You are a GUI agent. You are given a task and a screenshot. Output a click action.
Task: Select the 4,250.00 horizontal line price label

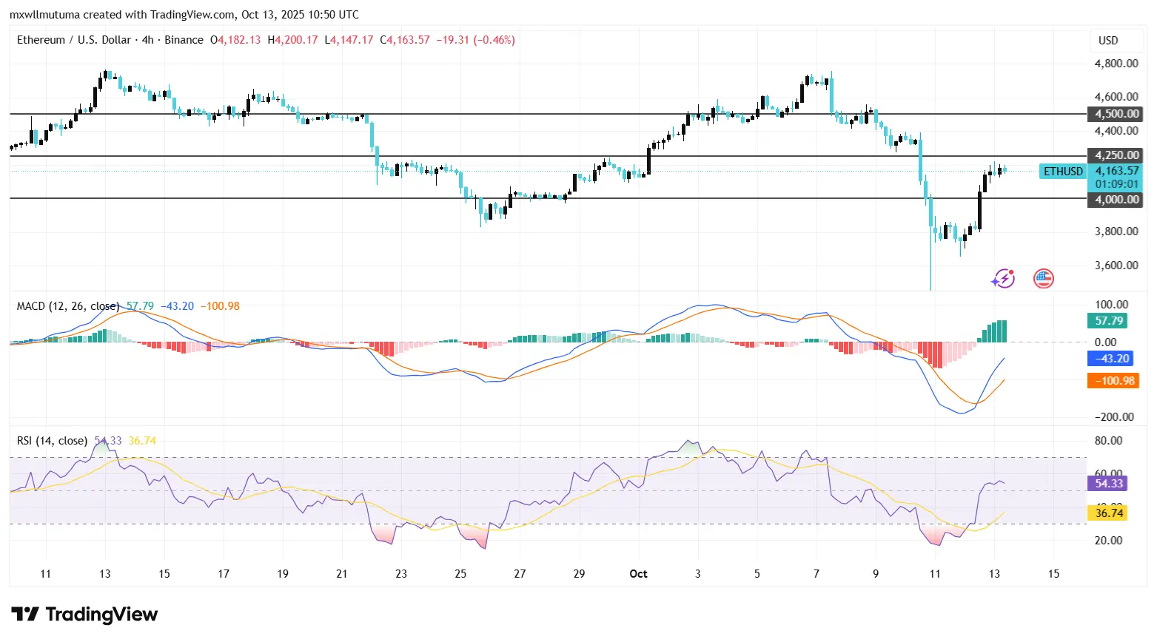1116,155
